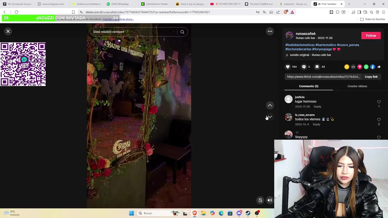
Task: Switch to the traductor Google tab
Action: tap(293, 4)
